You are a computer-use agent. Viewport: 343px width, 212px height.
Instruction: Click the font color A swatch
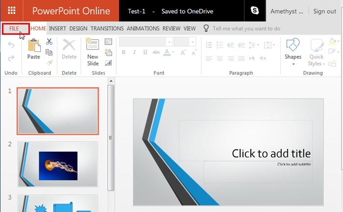point(167,52)
